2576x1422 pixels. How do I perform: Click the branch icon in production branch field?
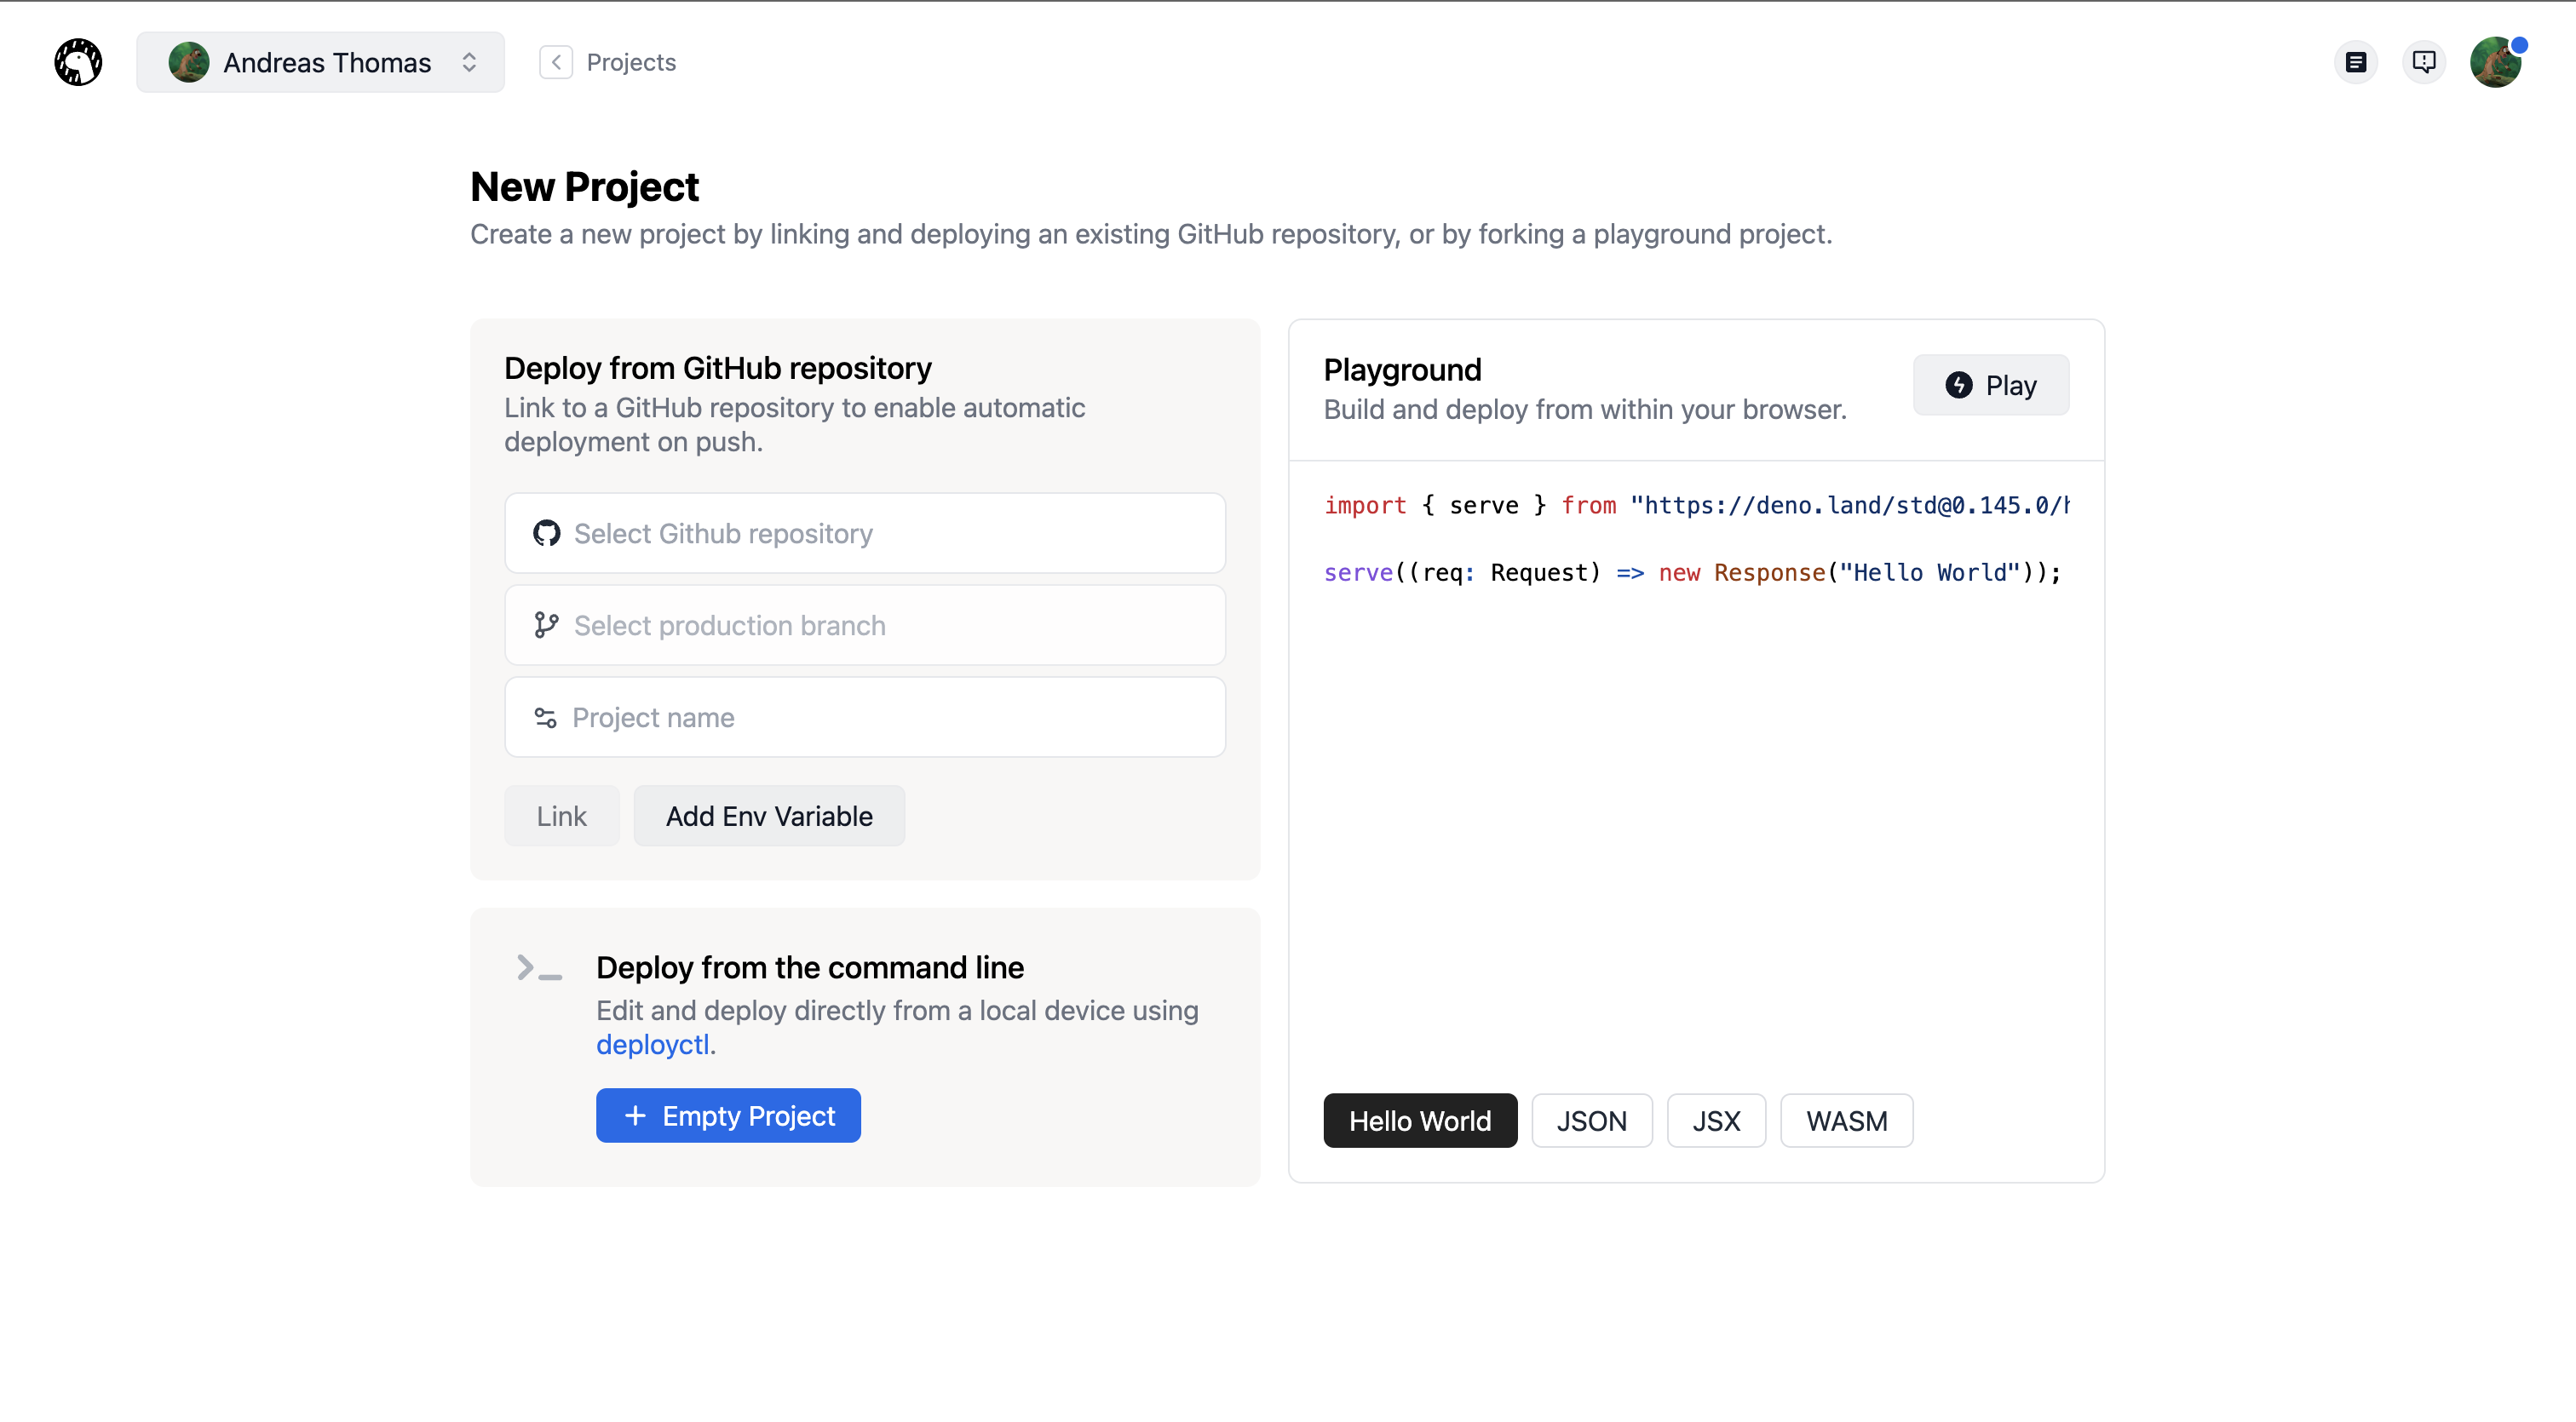(x=546, y=626)
